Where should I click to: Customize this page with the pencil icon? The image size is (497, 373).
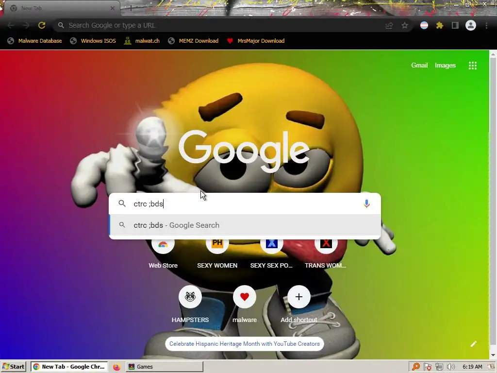click(474, 344)
